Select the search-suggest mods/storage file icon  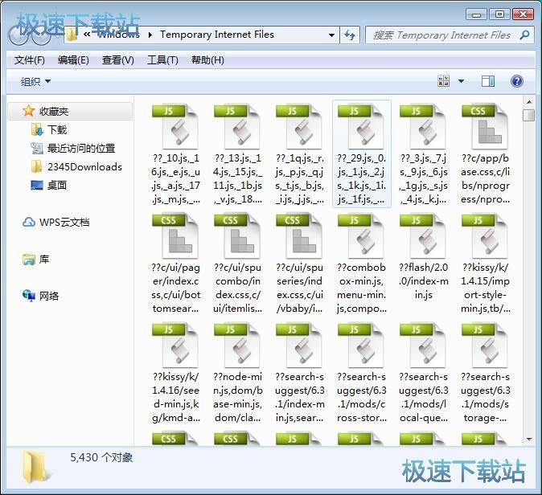485,345
